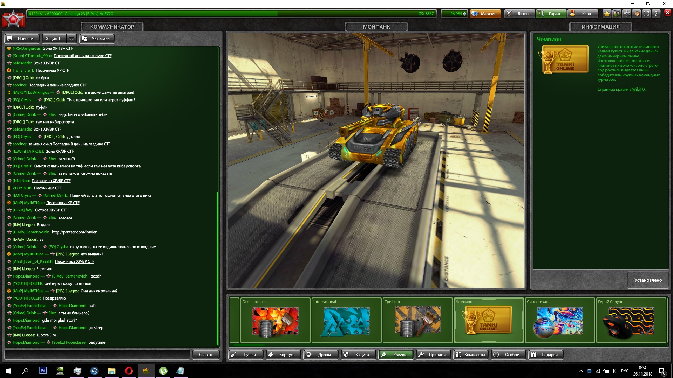The height and width of the screenshot is (378, 673).
Task: Open uTorrent from the taskbar
Action: pyautogui.click(x=163, y=371)
